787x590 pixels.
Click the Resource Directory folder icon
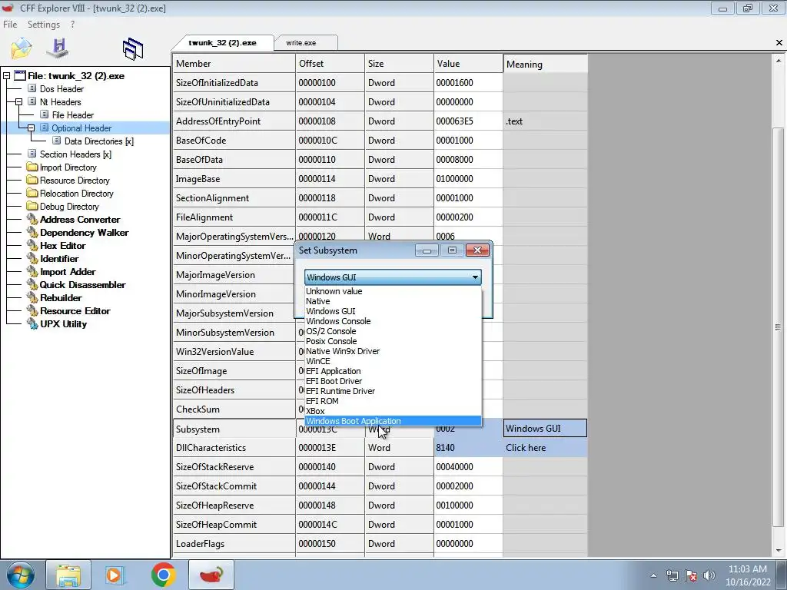[32, 180]
